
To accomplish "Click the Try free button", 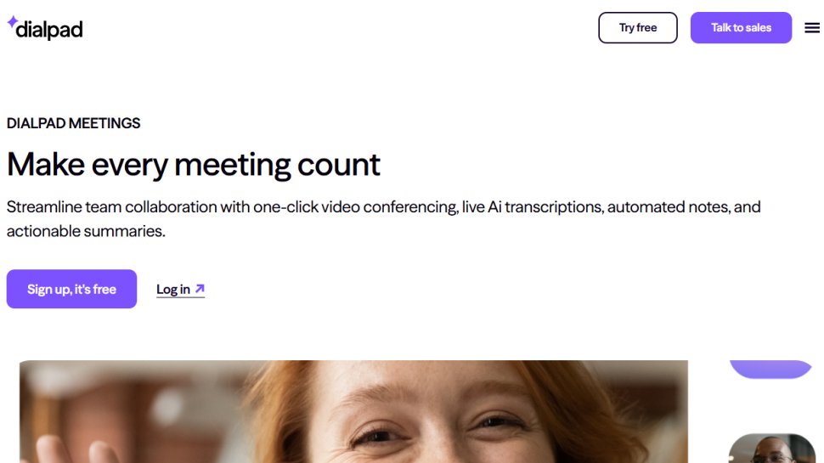I will click(637, 28).
